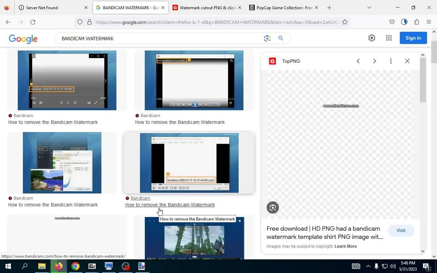The width and height of the screenshot is (437, 273).
Task: Open the three-dot menu in preview panel
Action: 391,61
